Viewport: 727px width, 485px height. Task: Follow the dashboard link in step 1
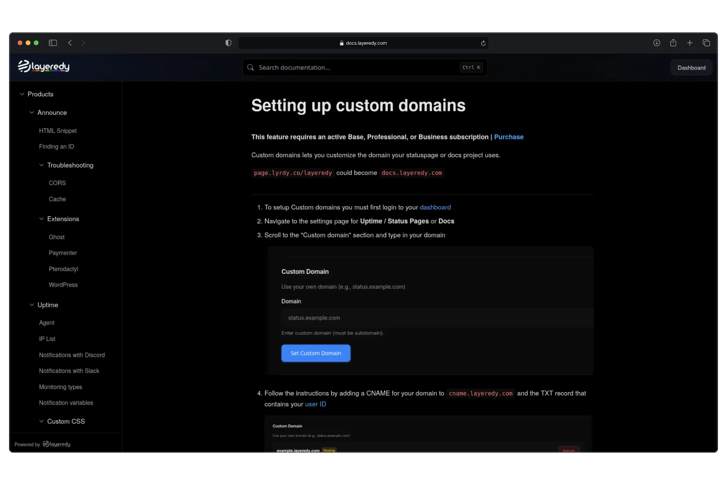tap(435, 208)
